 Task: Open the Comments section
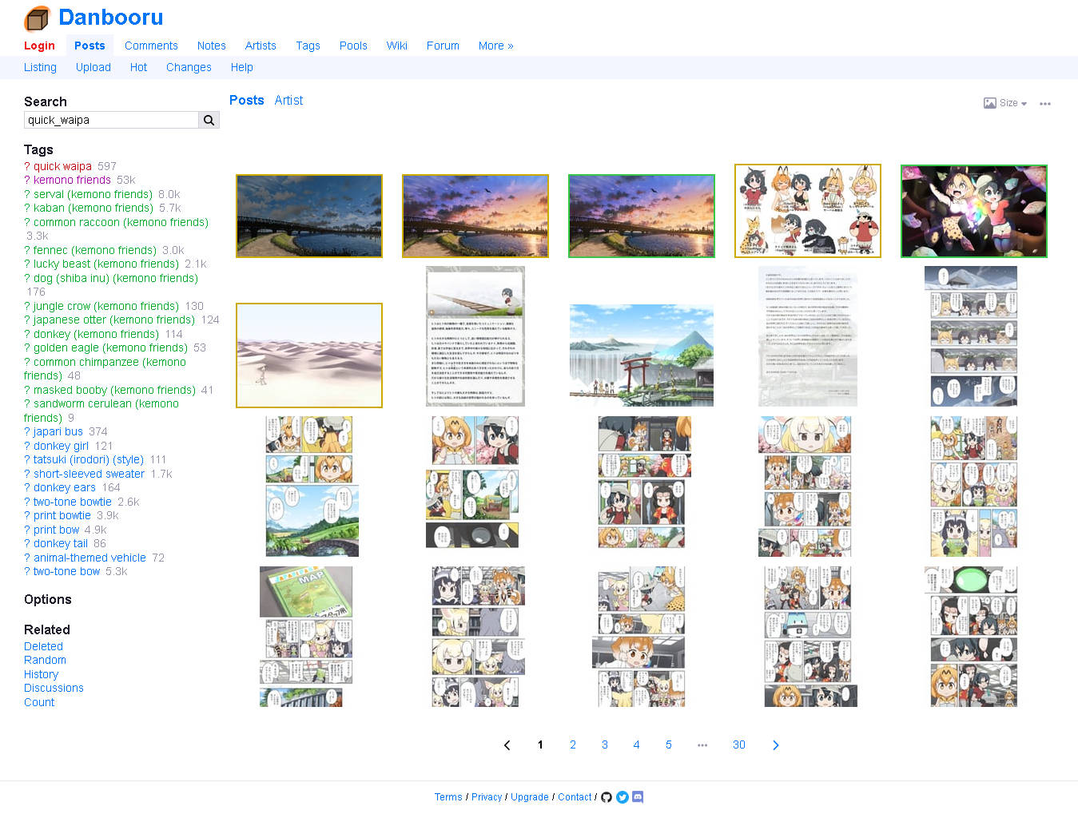(151, 46)
